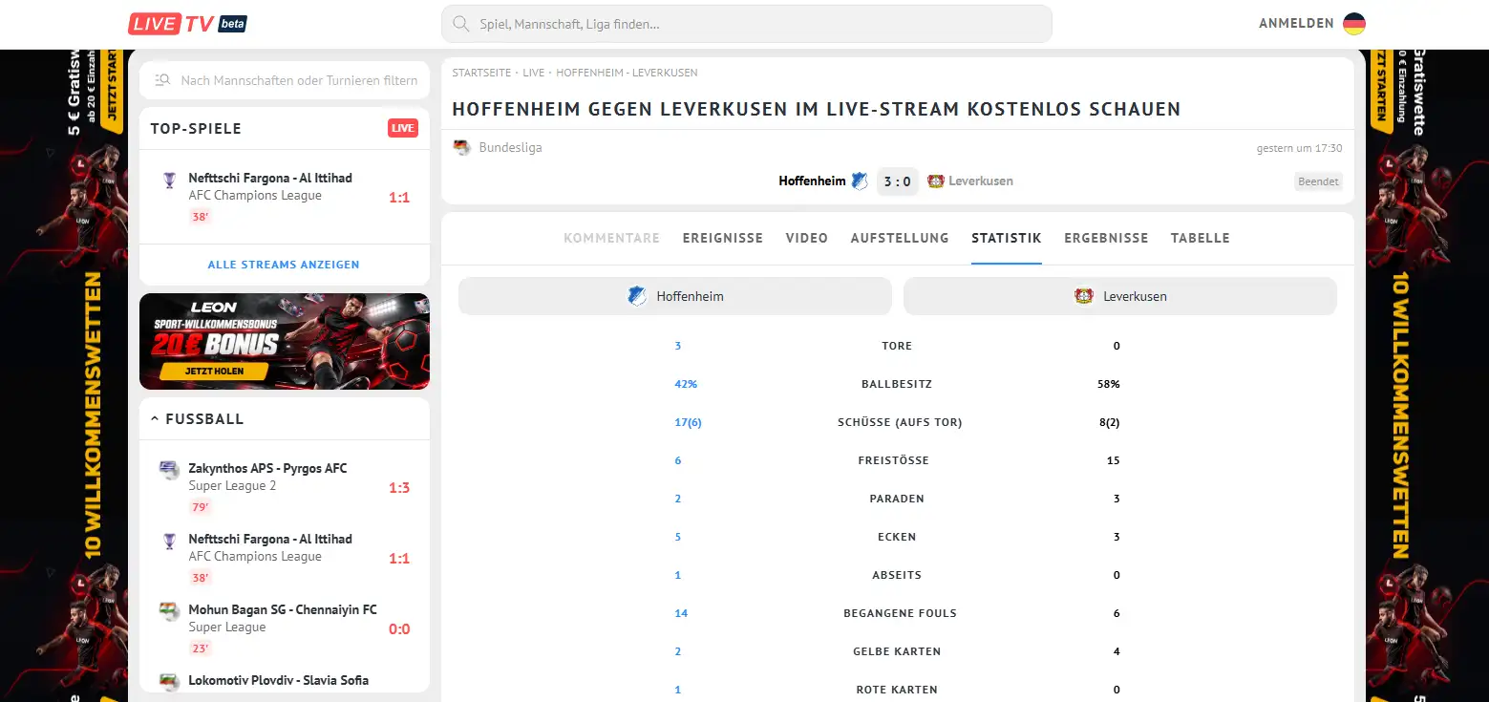The height and width of the screenshot is (702, 1489).
Task: Switch to the Tabelle tab
Action: 1201,238
